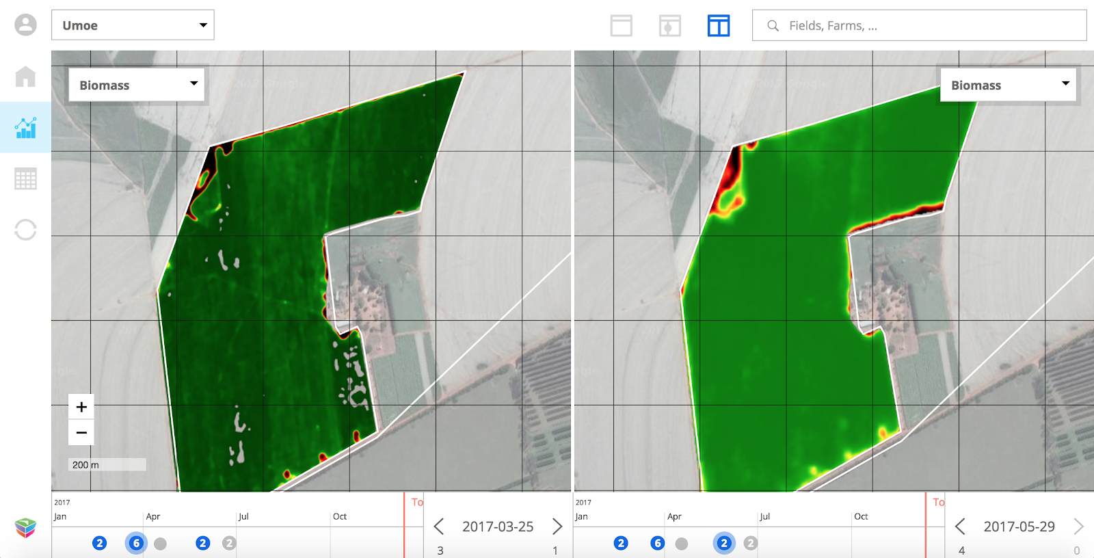Click the colorful cube logo icon
The image size is (1094, 558).
click(x=25, y=527)
